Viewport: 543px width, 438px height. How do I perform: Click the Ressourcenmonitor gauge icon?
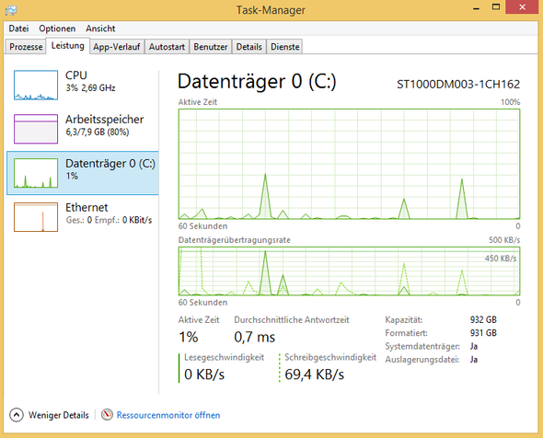coord(107,414)
